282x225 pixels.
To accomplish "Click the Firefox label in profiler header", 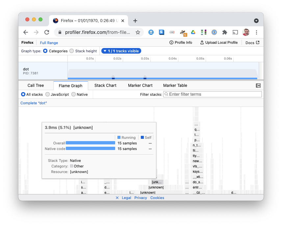I will tap(27, 43).
